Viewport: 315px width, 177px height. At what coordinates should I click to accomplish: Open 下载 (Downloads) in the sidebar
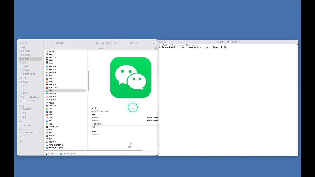24,63
